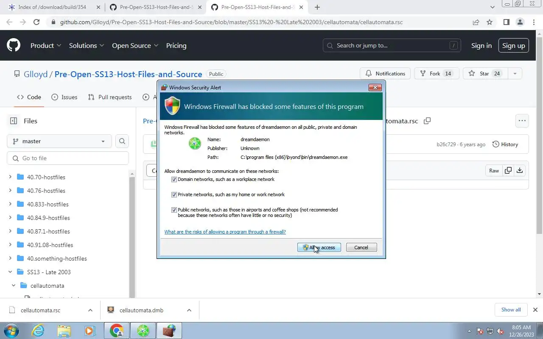Download raw file icon
Screen dimensions: 543x339
[519, 170]
